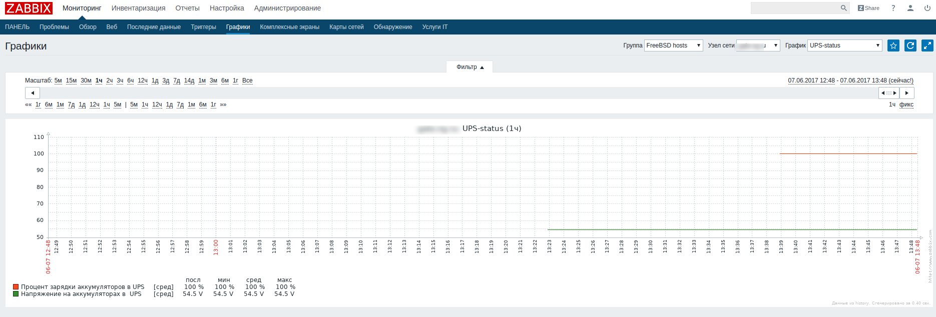Click the logout power icon
This screenshot has width=936, height=317.
pos(927,8)
